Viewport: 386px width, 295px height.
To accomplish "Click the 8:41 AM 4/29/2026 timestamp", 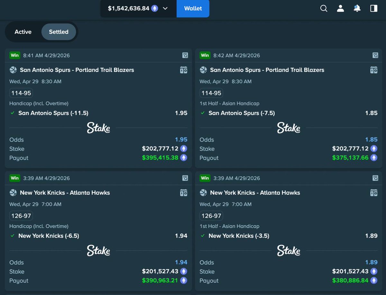I will click(x=46, y=55).
